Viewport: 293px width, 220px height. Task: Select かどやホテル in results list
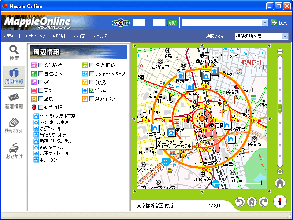[47, 129]
